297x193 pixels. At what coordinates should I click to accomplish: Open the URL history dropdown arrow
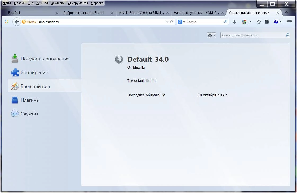point(167,22)
